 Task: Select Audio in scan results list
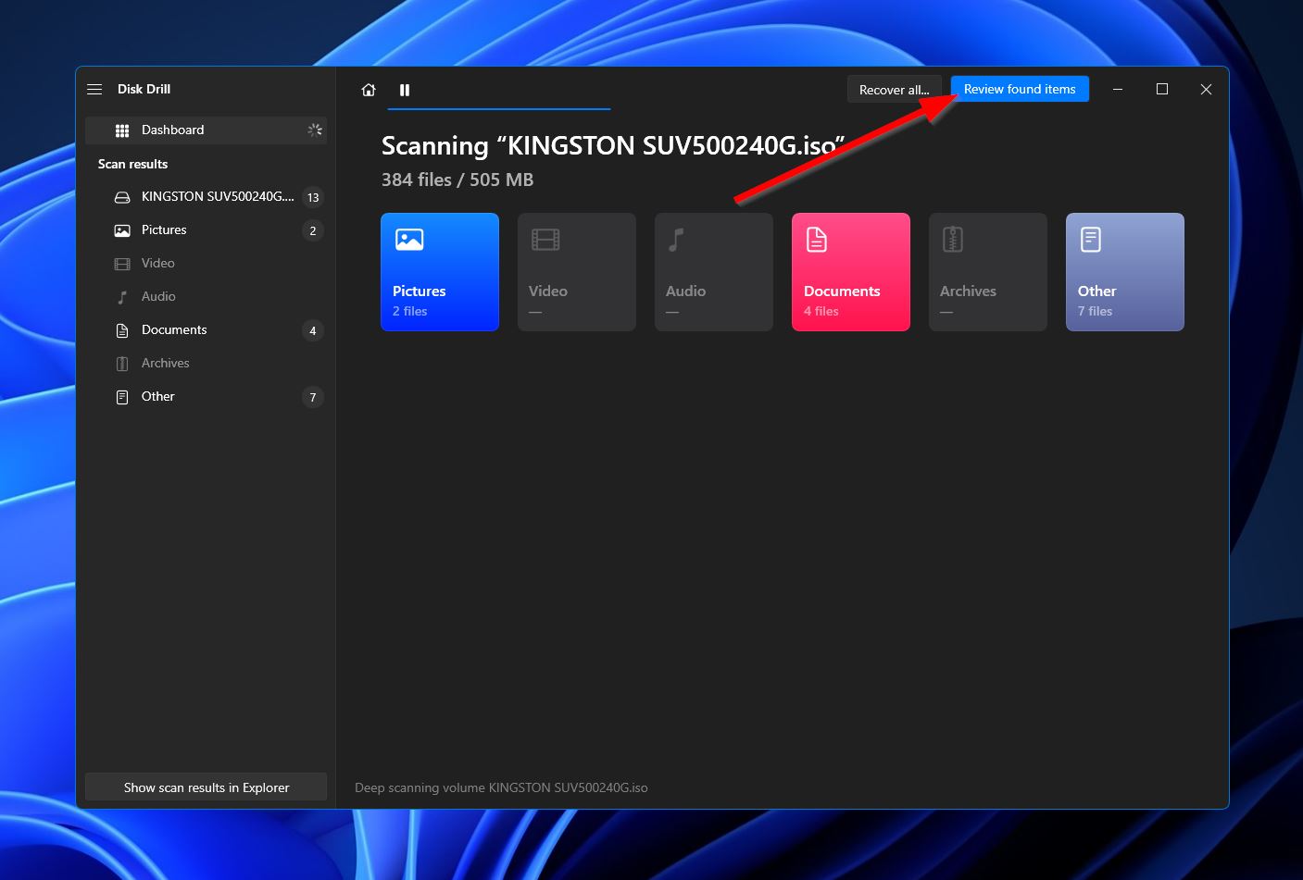point(206,297)
